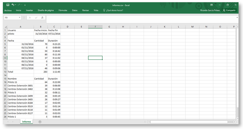243x129 pixels.
Task: Add a new sheet with plus icon
Action: [40, 122]
